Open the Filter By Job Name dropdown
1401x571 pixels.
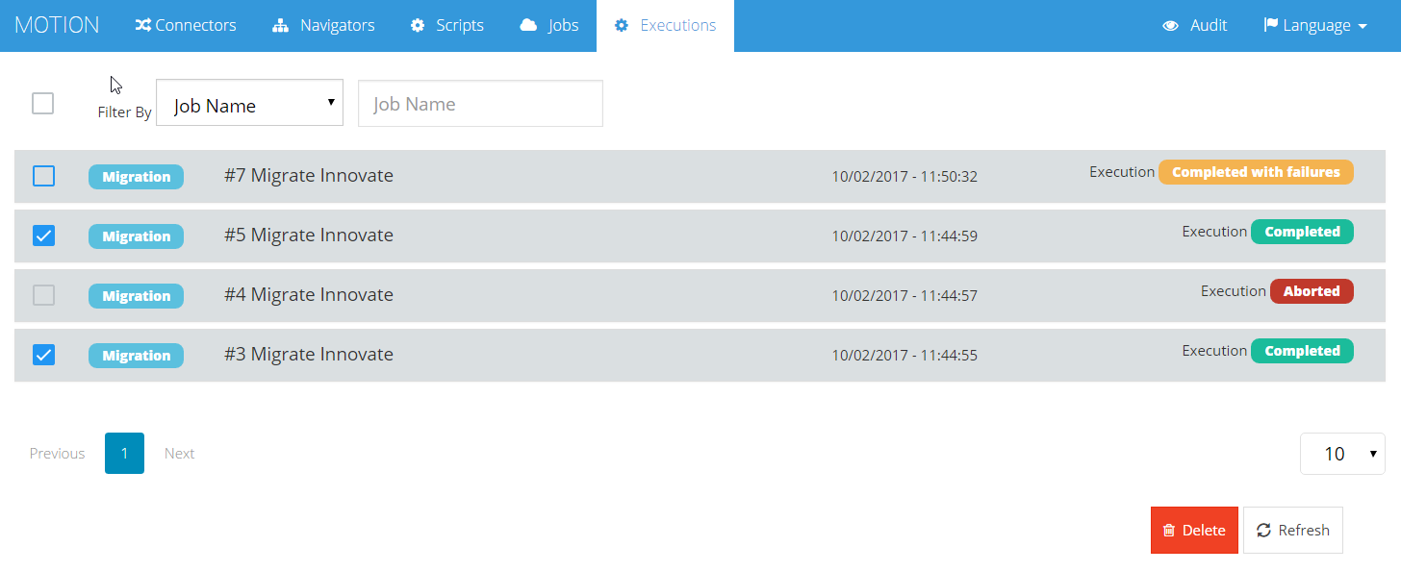tap(249, 103)
